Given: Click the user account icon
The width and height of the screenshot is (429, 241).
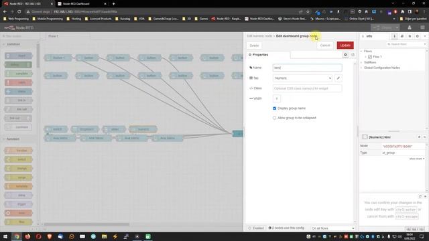Looking at the screenshot, I should coord(410,27).
